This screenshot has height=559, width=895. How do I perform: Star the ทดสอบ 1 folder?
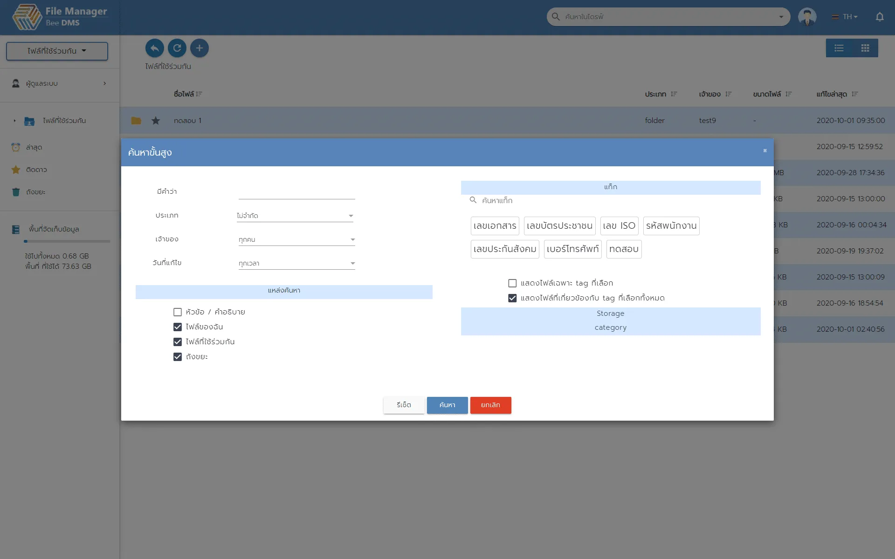coord(156,121)
